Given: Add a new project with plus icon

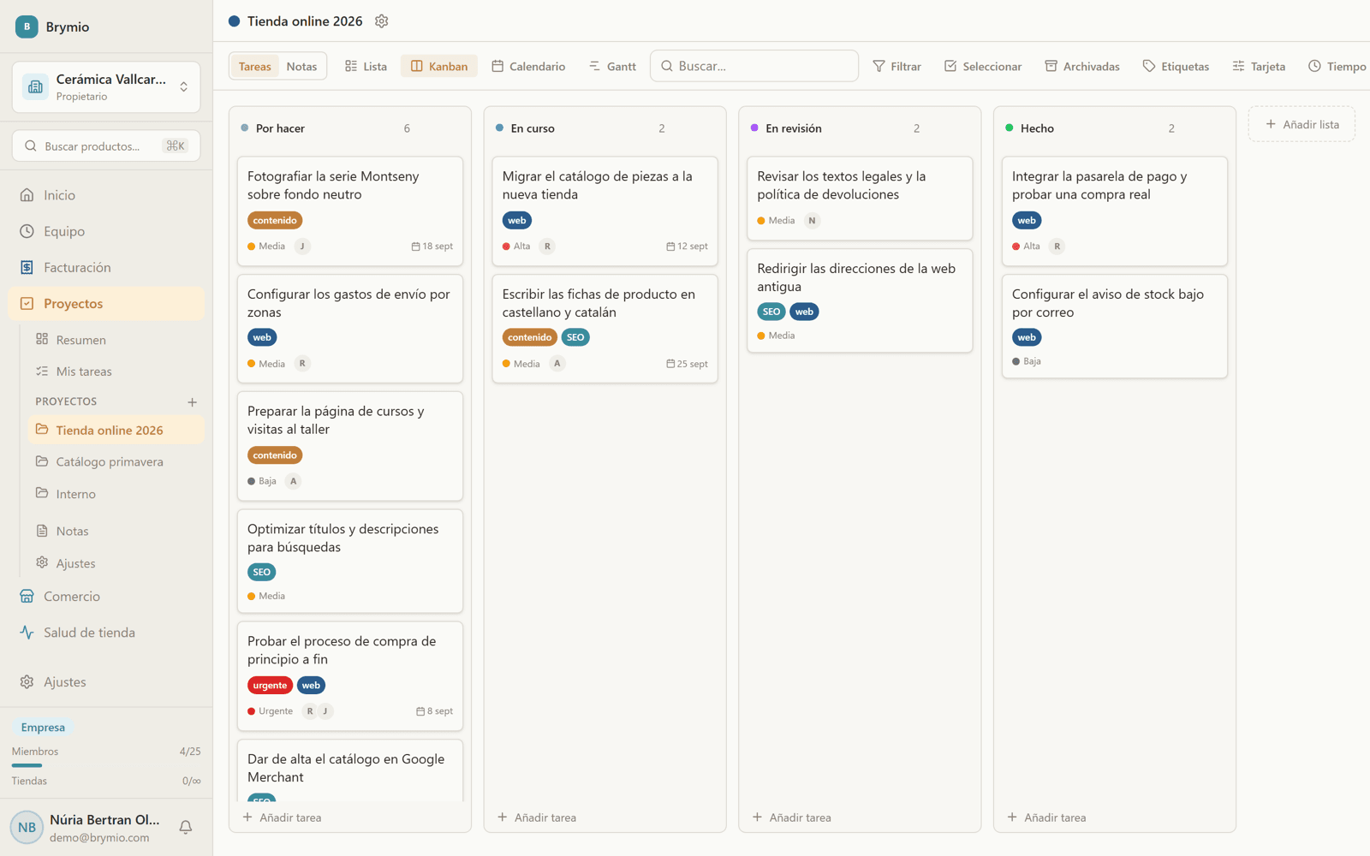Looking at the screenshot, I should 192,401.
